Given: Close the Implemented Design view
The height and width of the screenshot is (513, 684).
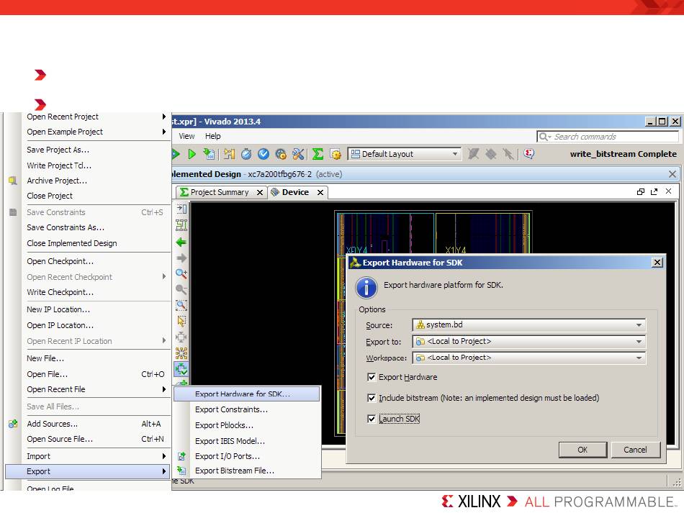Looking at the screenshot, I should (672, 174).
